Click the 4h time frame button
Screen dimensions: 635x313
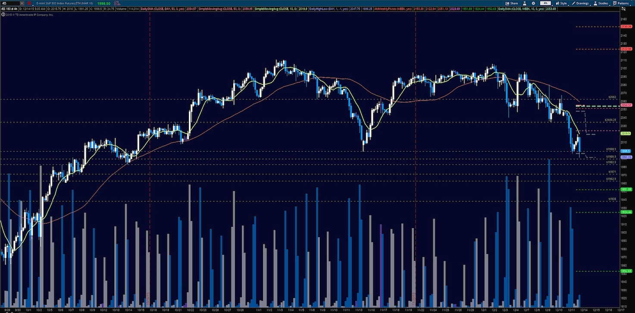[545, 3]
